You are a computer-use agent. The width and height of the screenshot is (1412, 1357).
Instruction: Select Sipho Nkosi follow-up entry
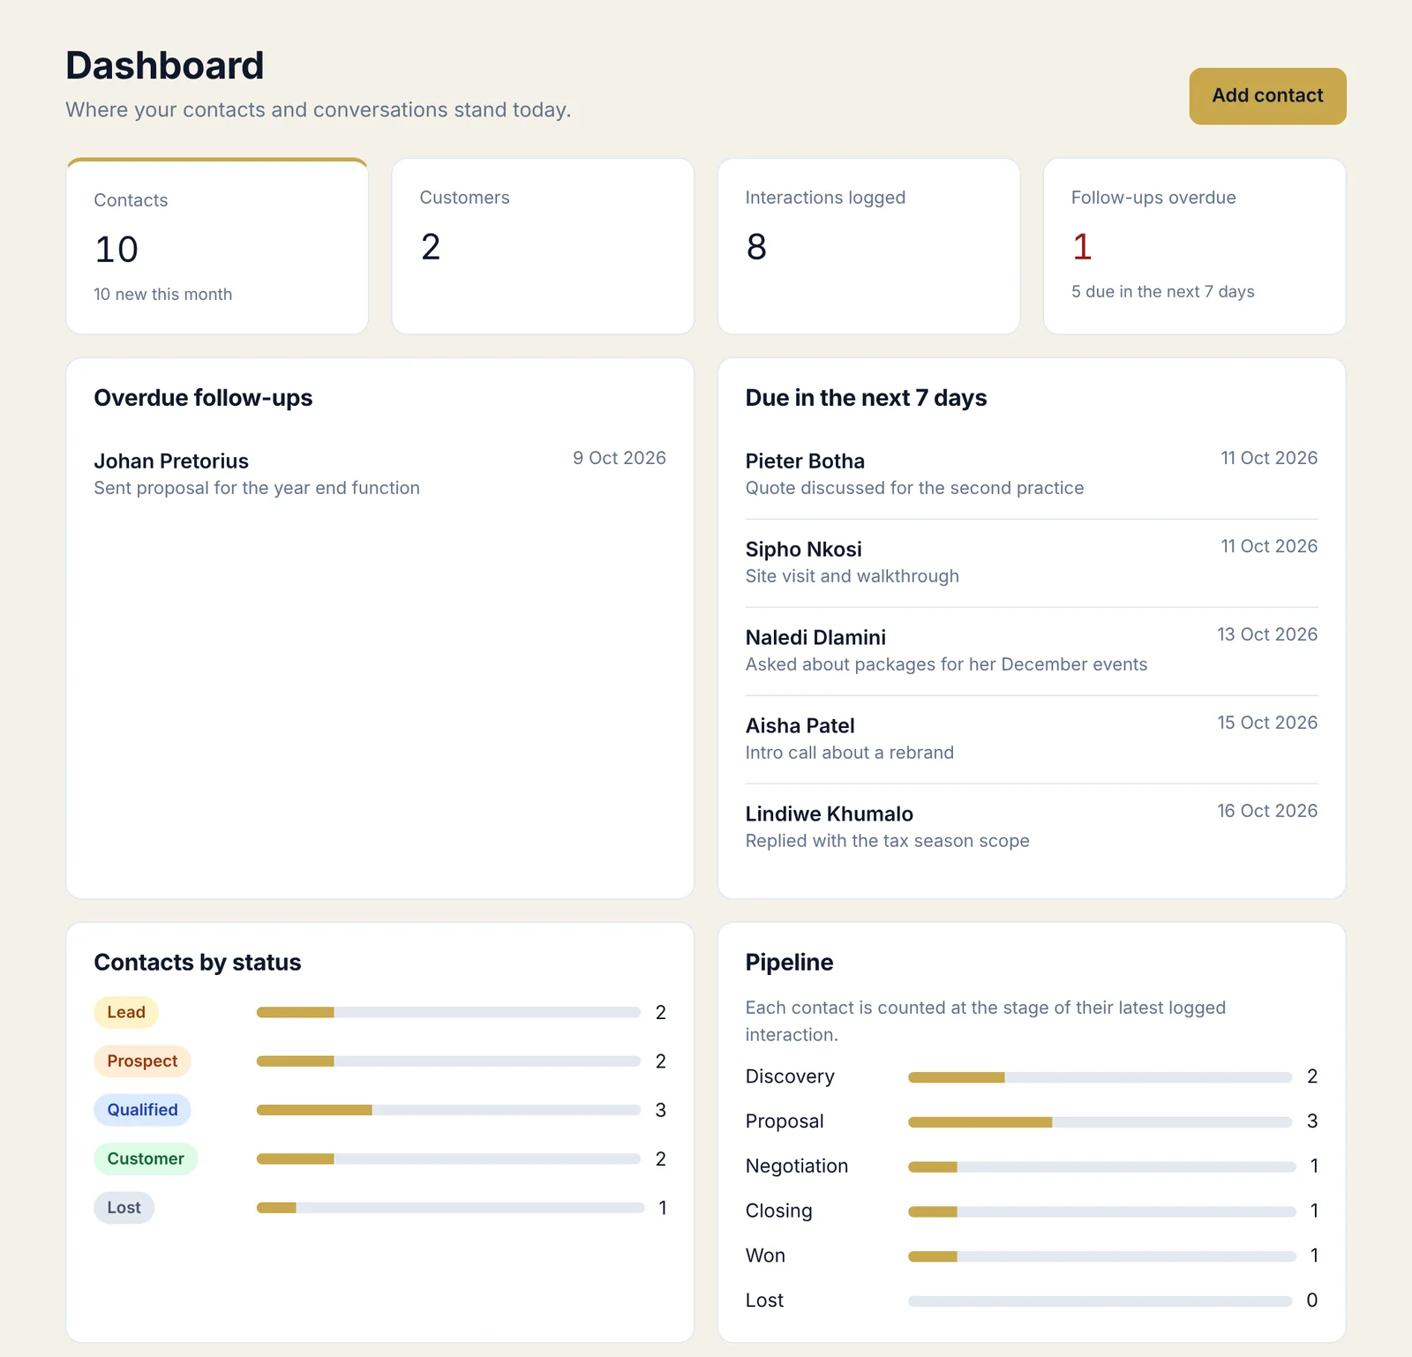coord(1031,563)
